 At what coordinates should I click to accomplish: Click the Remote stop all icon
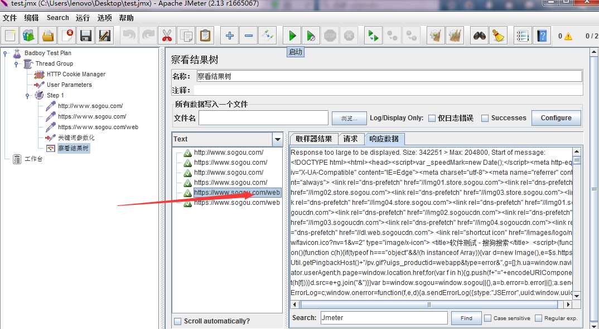[x=392, y=36]
